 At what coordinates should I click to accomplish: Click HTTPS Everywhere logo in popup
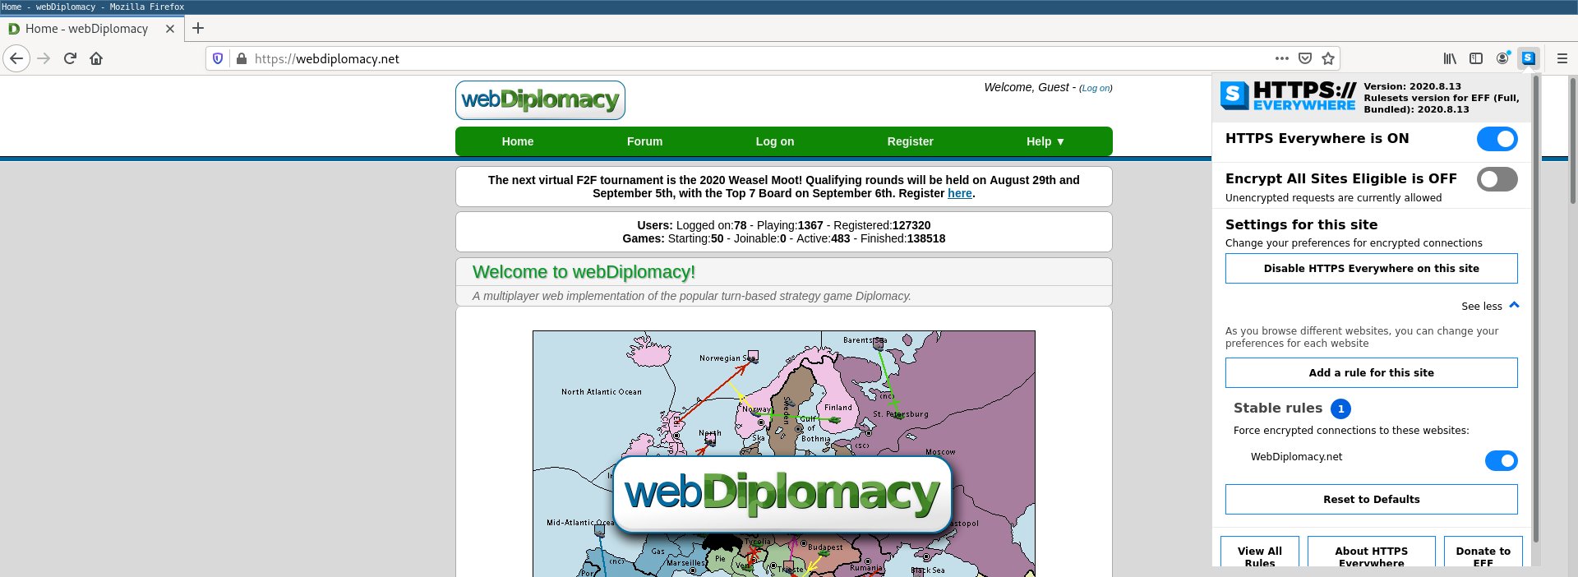click(x=1288, y=96)
